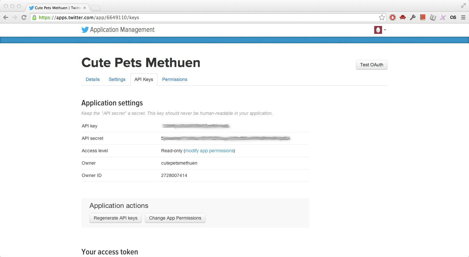Open the Application Management home link

(122, 30)
